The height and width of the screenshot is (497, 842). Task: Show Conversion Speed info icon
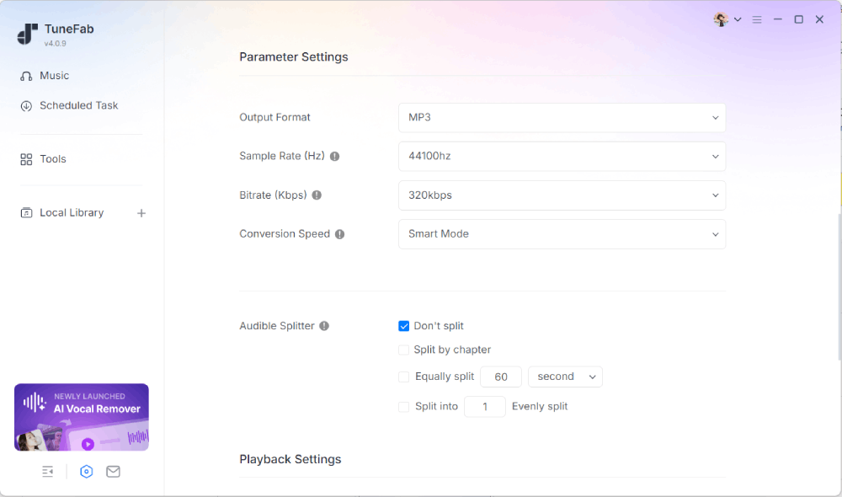tap(340, 234)
